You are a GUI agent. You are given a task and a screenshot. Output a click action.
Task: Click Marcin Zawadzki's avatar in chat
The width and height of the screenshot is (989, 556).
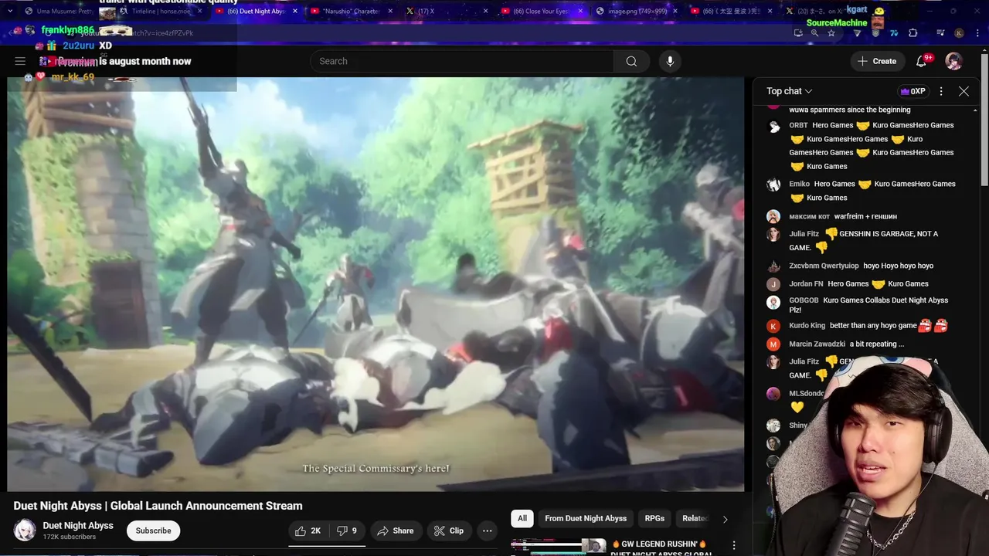[773, 344]
